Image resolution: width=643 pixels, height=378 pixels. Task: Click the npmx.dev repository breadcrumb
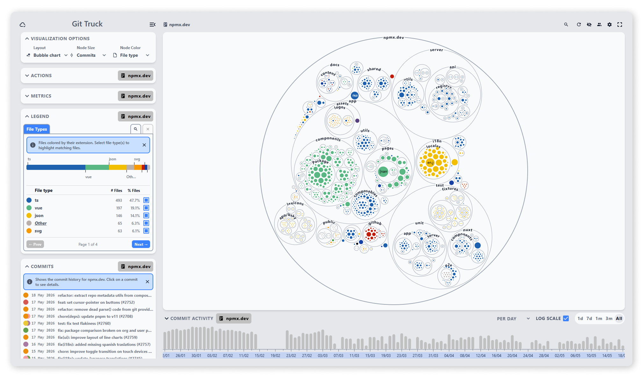pos(177,25)
